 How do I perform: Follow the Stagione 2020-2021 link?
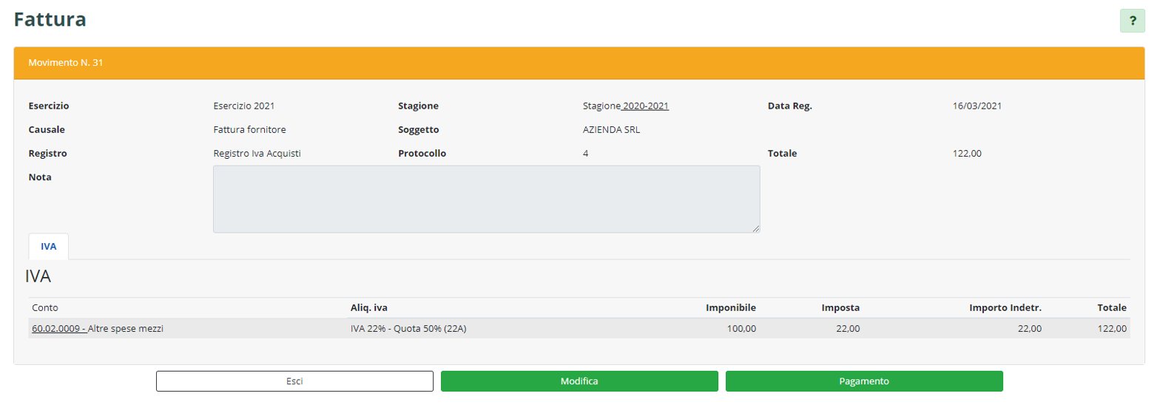[645, 106]
